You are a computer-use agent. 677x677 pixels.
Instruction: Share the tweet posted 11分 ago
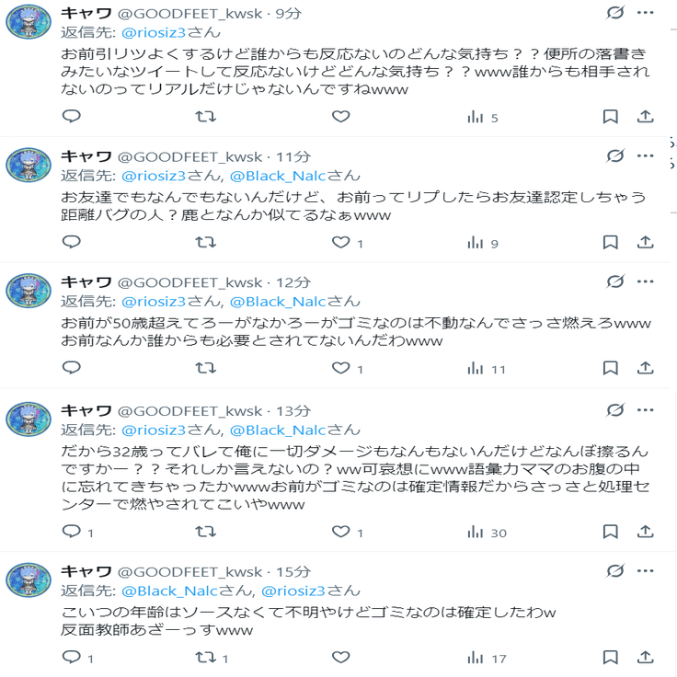tap(646, 243)
